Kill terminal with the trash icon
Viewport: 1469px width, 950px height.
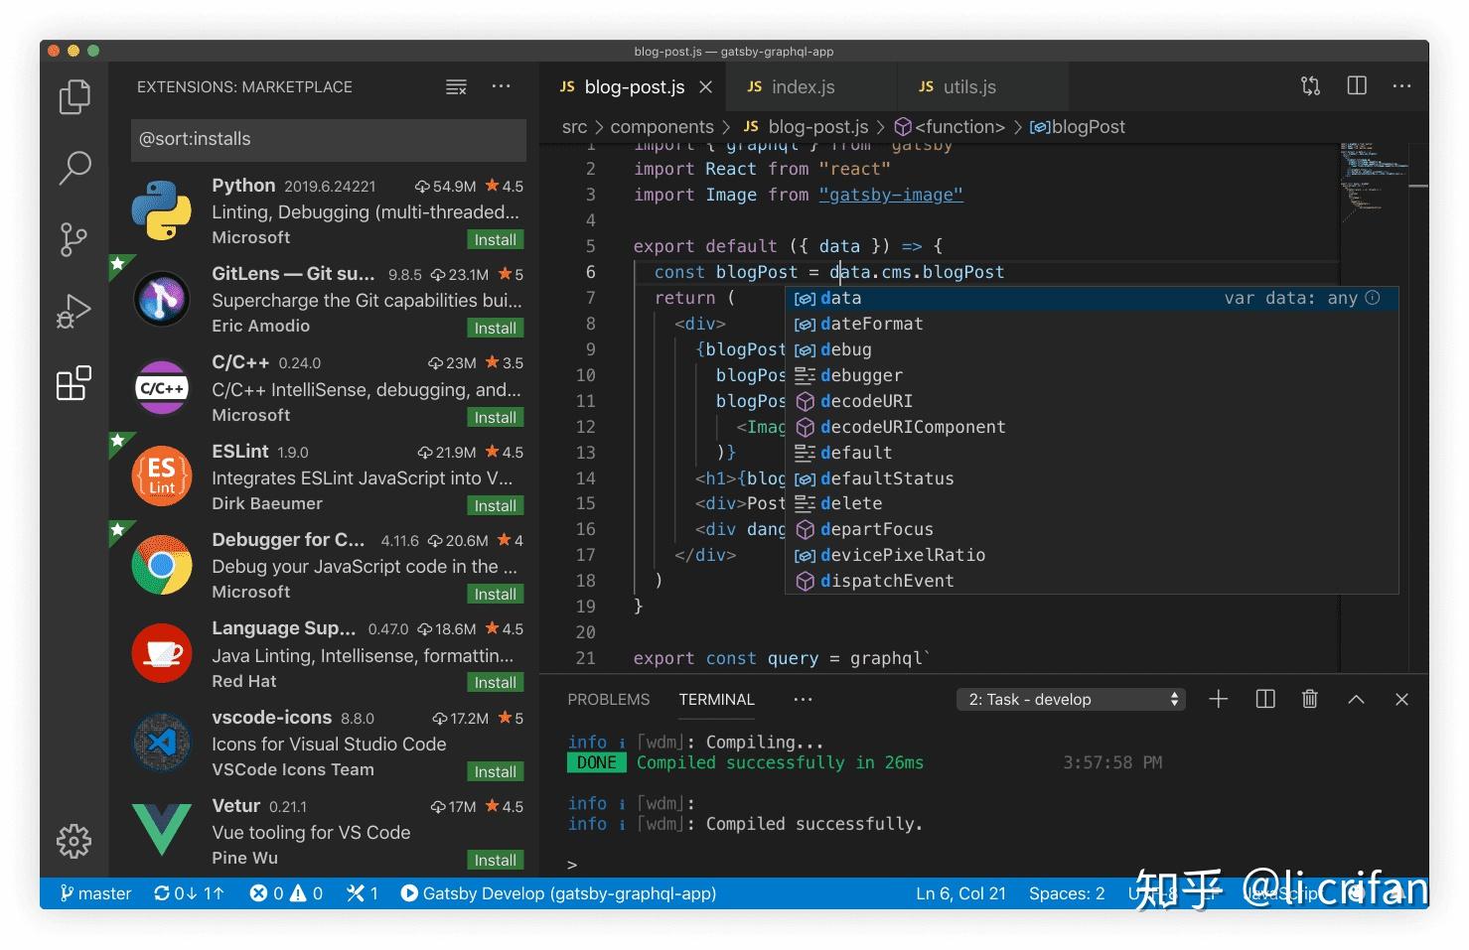(x=1309, y=700)
